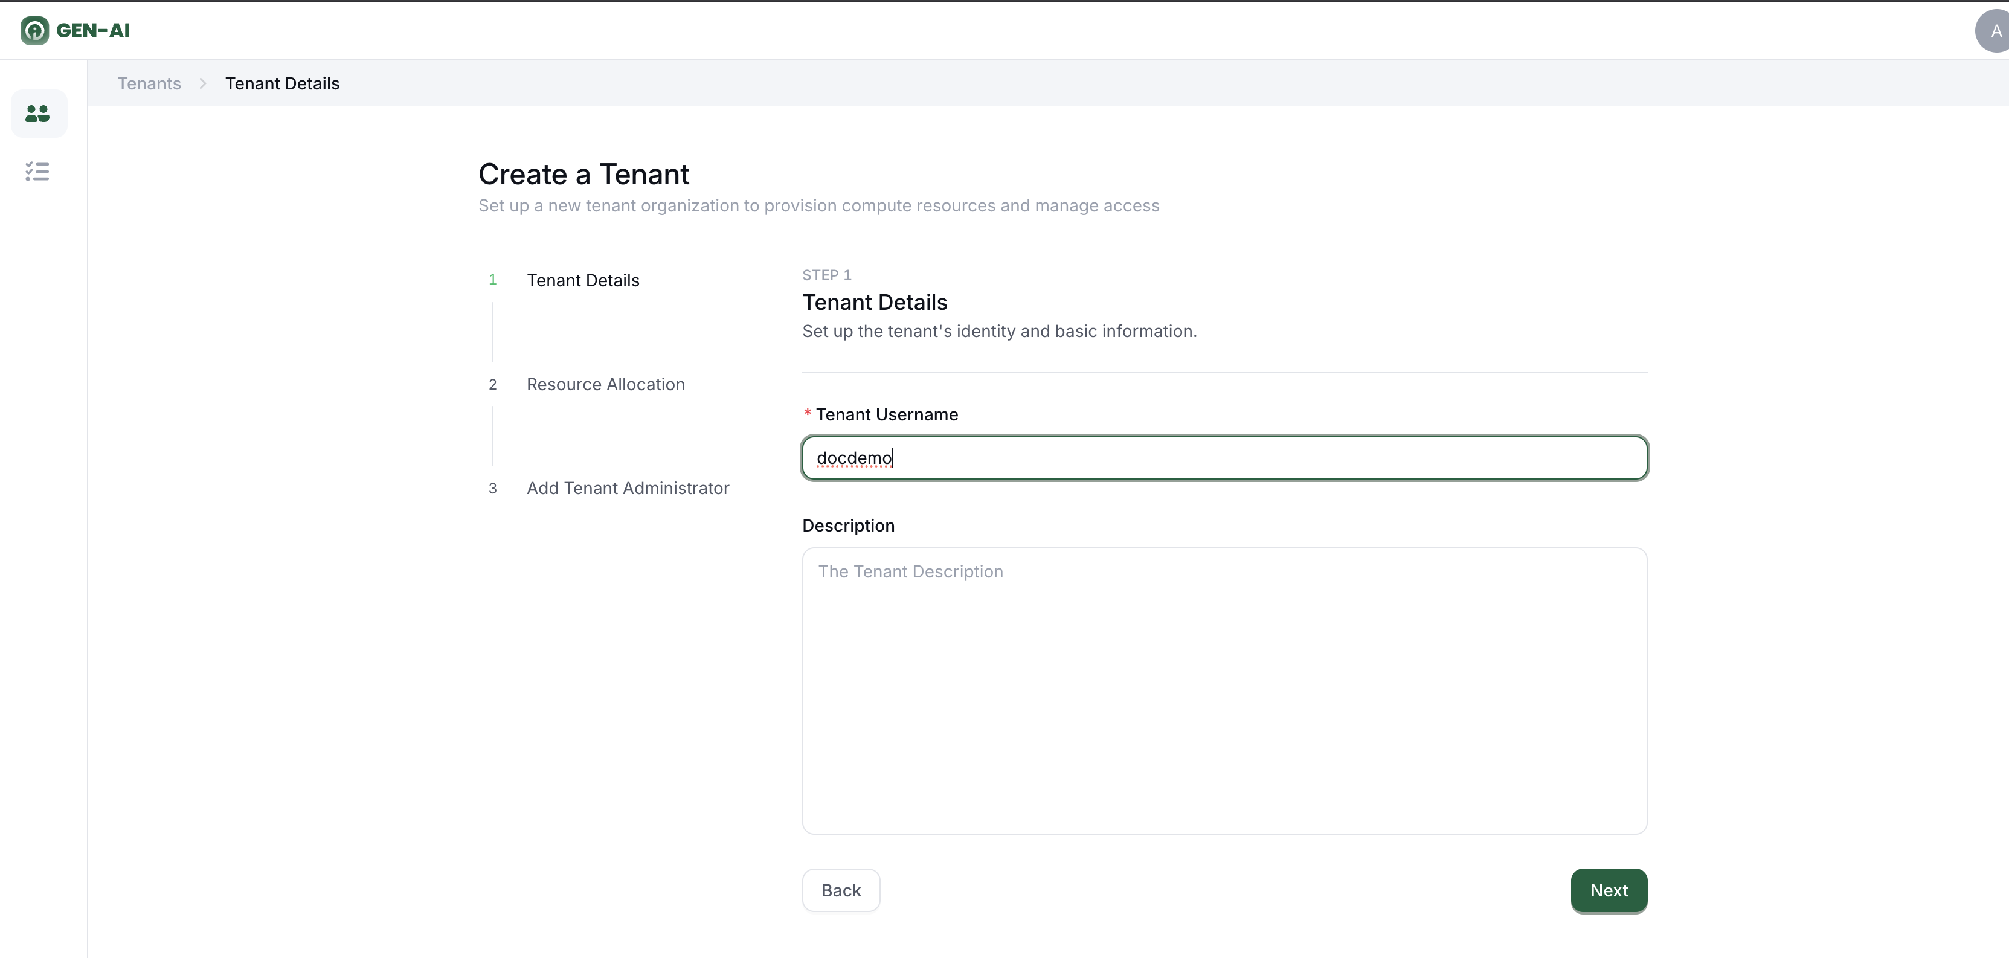Image resolution: width=2009 pixels, height=958 pixels.
Task: Go to the Tenants breadcrumb link
Action: point(149,83)
